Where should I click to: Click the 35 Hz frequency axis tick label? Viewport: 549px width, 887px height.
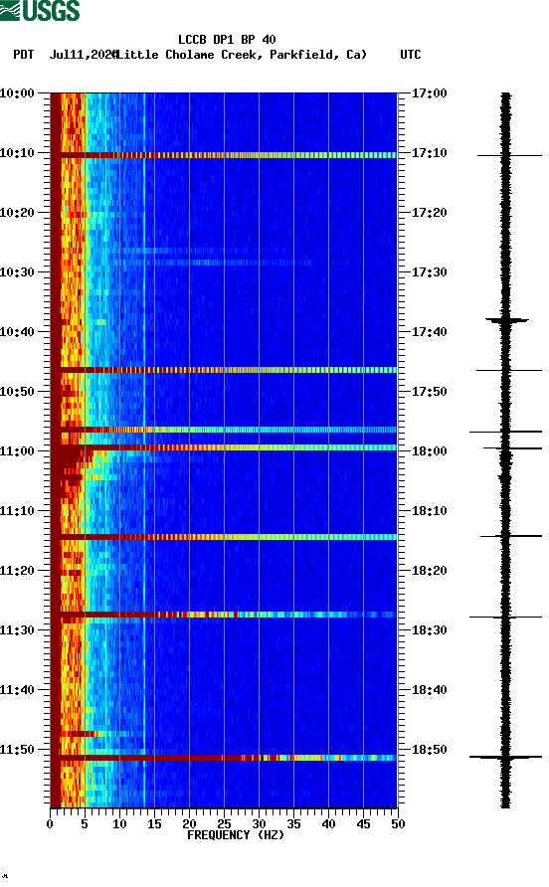click(x=293, y=824)
